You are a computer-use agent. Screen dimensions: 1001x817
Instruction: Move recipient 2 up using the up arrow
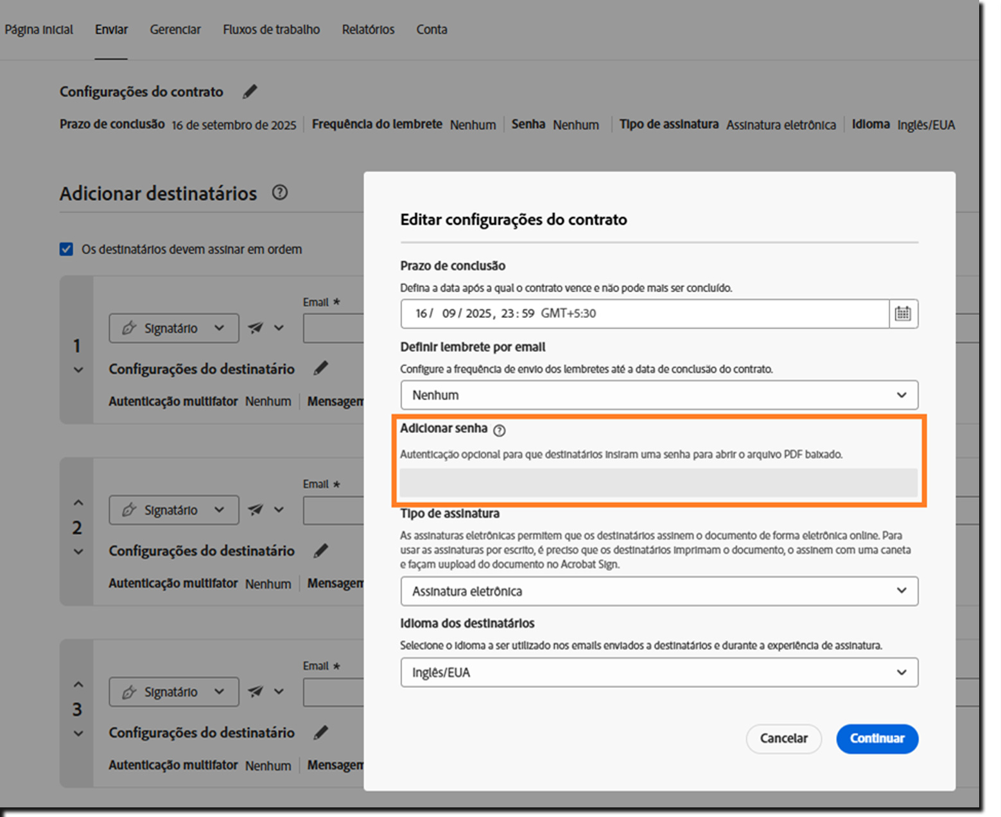[78, 502]
